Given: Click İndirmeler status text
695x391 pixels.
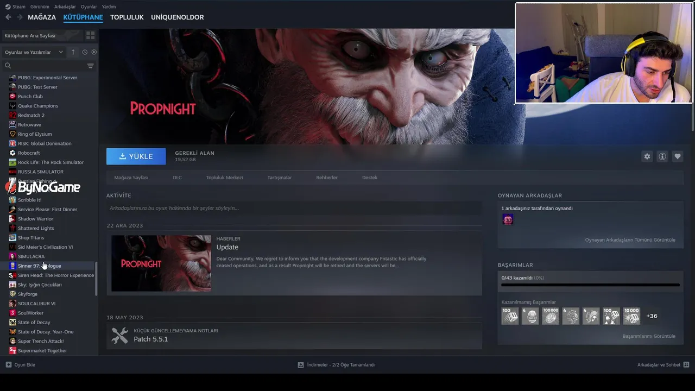Looking at the screenshot, I should point(341,365).
